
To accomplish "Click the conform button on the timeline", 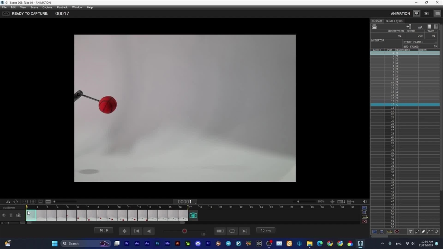I will pos(9,207).
